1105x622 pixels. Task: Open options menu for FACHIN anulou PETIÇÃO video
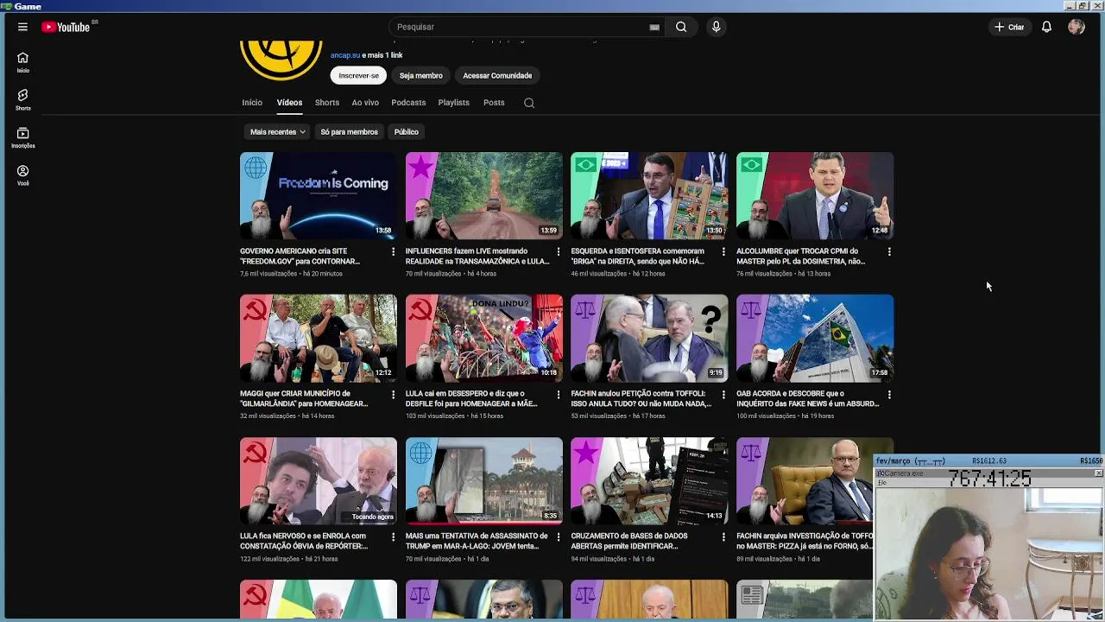tap(723, 394)
